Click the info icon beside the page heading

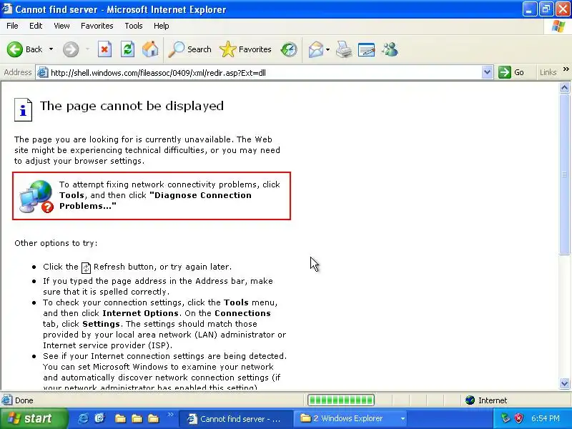point(23,109)
